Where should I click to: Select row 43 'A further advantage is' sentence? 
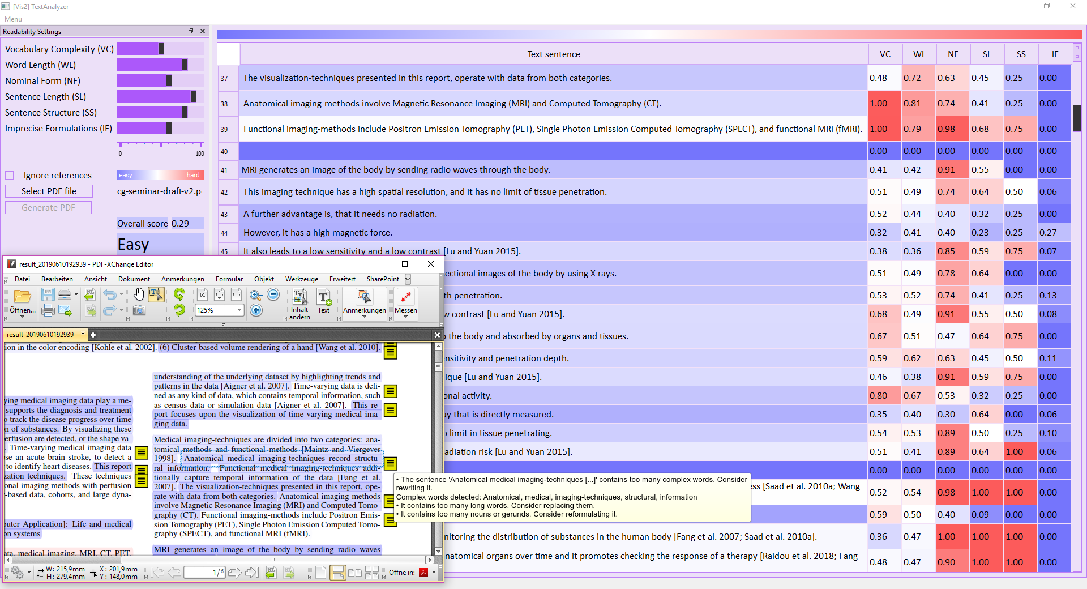[554, 214]
